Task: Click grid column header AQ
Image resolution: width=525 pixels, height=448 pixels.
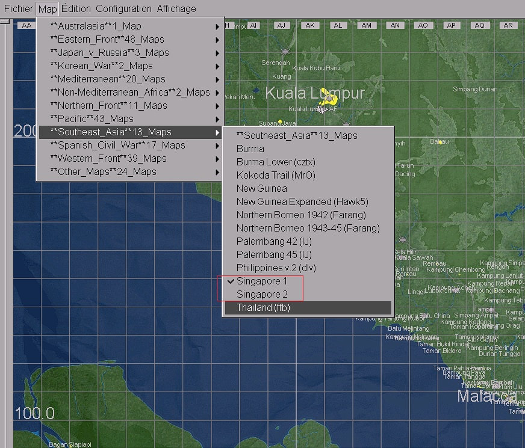Action: pos(480,25)
